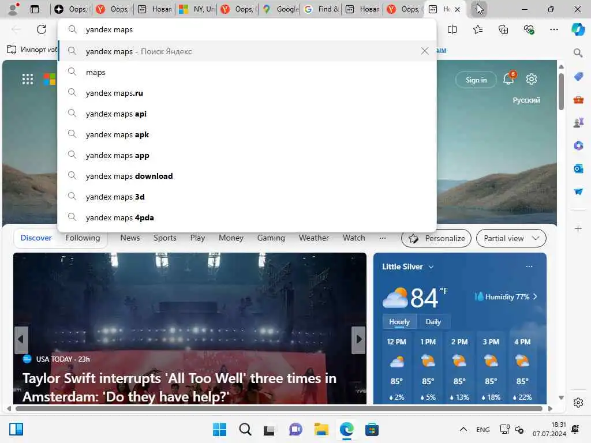Image resolution: width=591 pixels, height=443 pixels.
Task: Open the sidebar Microsoft 365 icon
Action: (578, 145)
